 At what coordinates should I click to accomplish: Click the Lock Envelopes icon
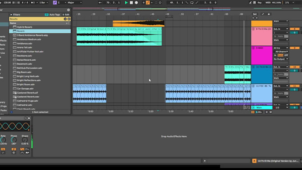click(269, 14)
